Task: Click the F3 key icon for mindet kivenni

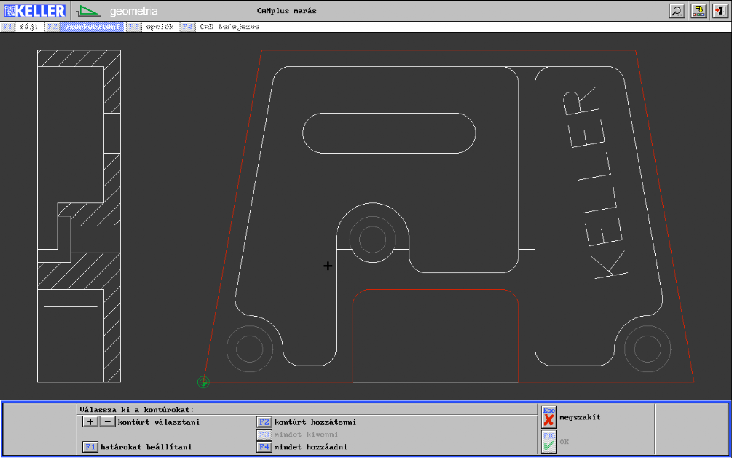Action: [264, 434]
